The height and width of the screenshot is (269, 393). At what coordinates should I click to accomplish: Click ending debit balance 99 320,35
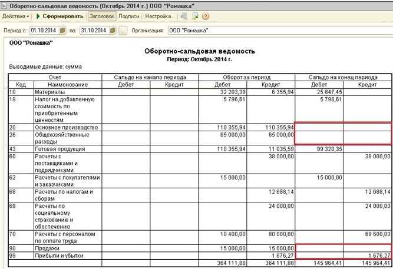(x=329, y=149)
